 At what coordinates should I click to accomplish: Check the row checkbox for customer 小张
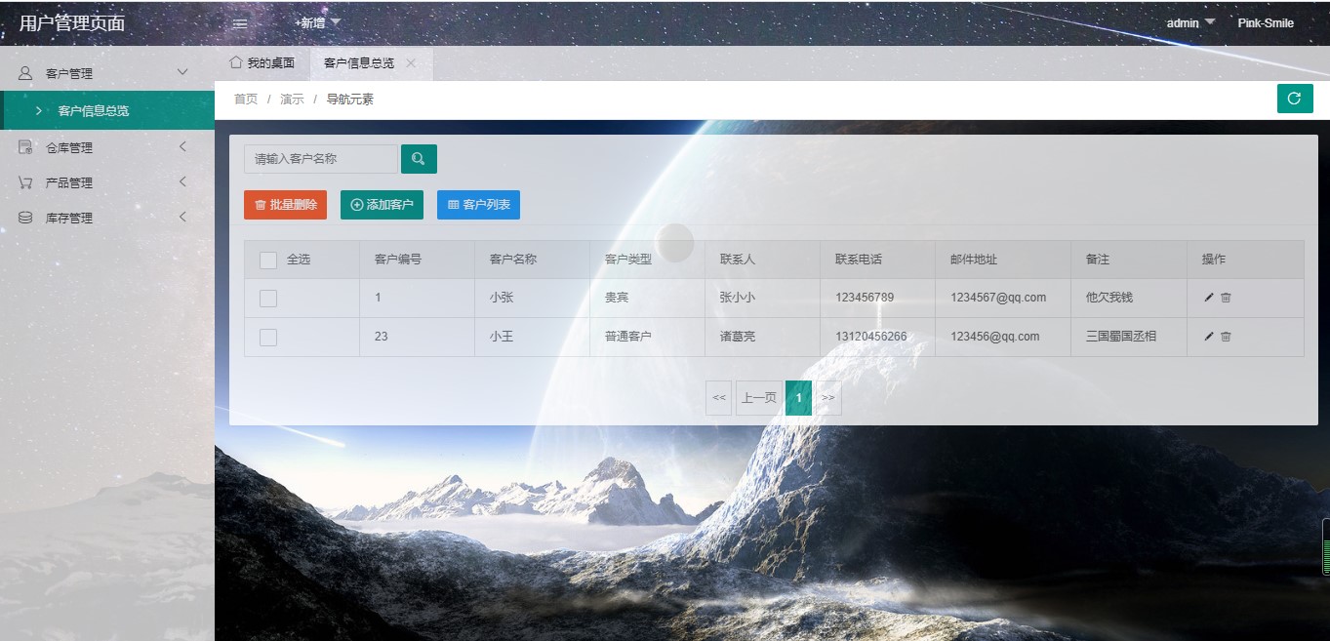coord(268,299)
